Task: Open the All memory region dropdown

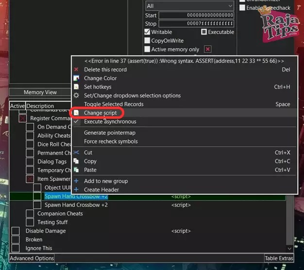Action: (189, 6)
